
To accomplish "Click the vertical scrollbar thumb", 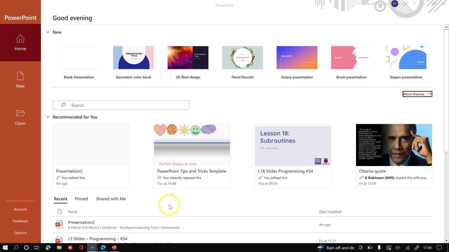I will pyautogui.click(x=446, y=90).
